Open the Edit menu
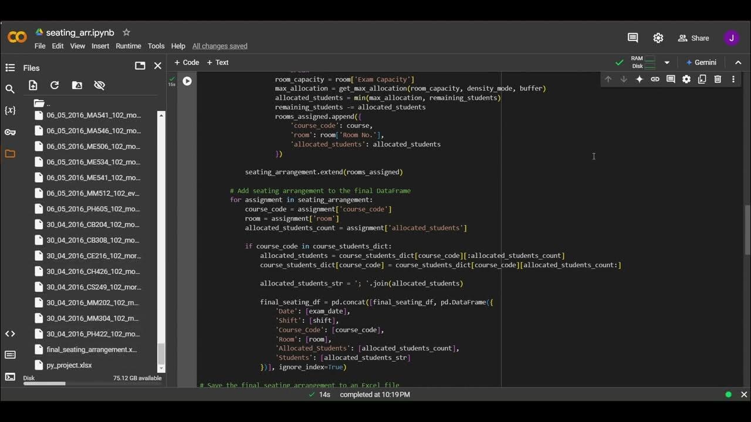Image resolution: width=751 pixels, height=422 pixels. [57, 46]
